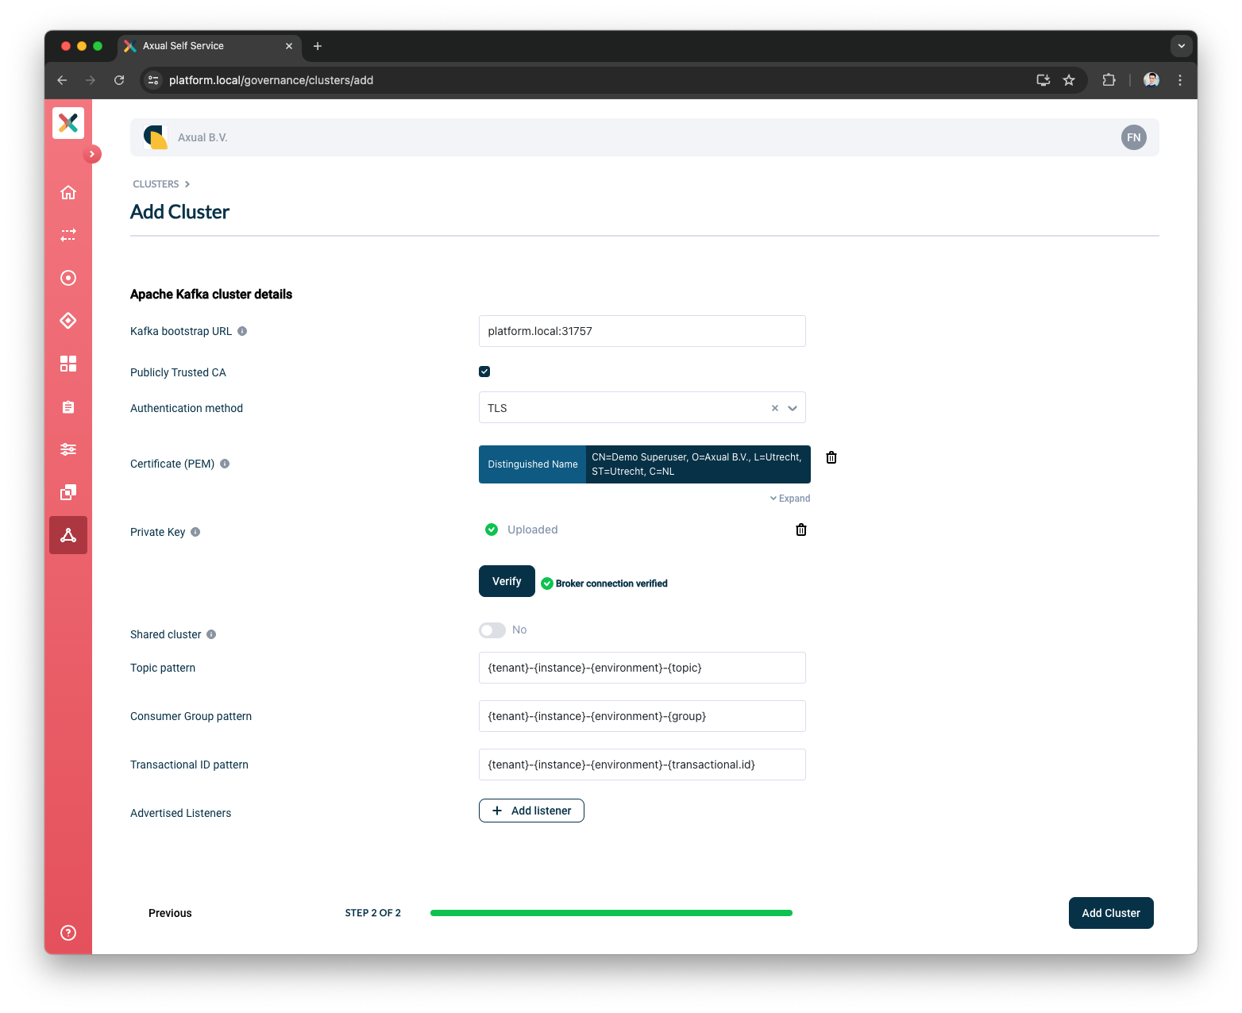Open the clusters governance sidebar icon
This screenshot has width=1242, height=1013.
68,535
